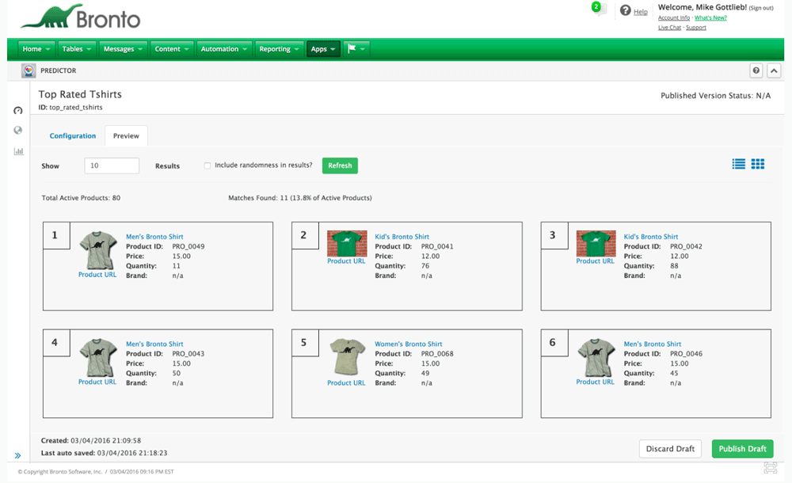The image size is (792, 483).
Task: Click the Show results number field
Action: pos(112,165)
